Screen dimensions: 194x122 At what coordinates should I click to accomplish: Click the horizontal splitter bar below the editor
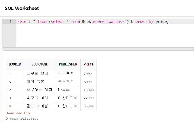98,49
